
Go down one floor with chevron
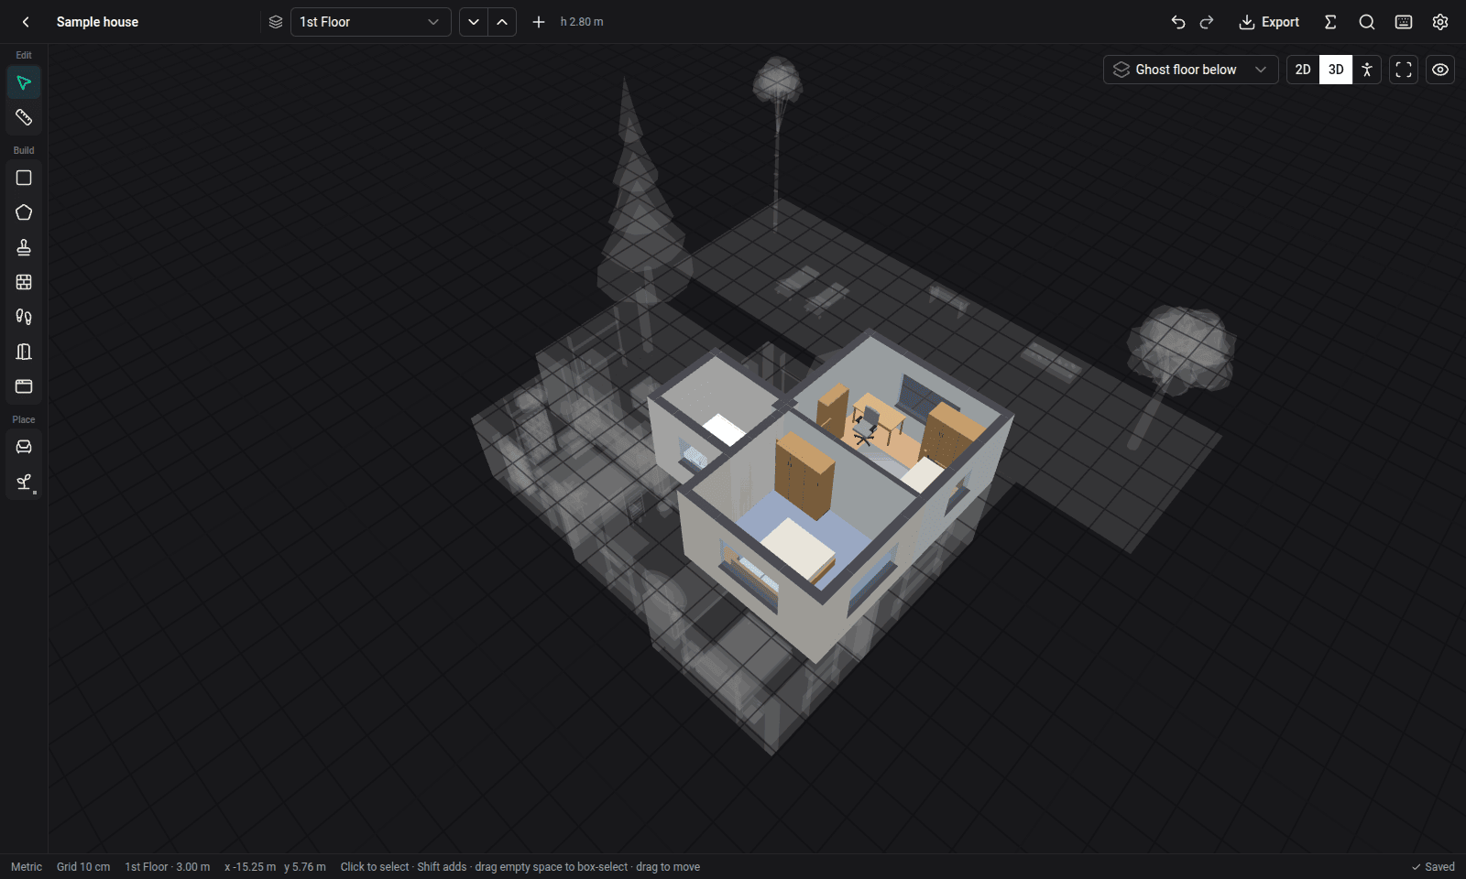[473, 22]
